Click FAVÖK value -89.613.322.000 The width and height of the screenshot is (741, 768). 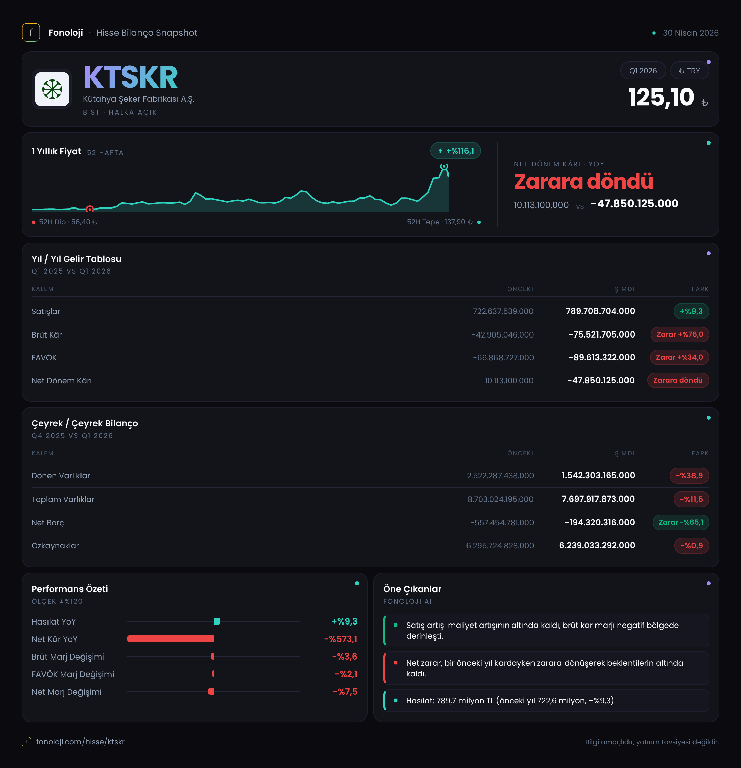602,357
